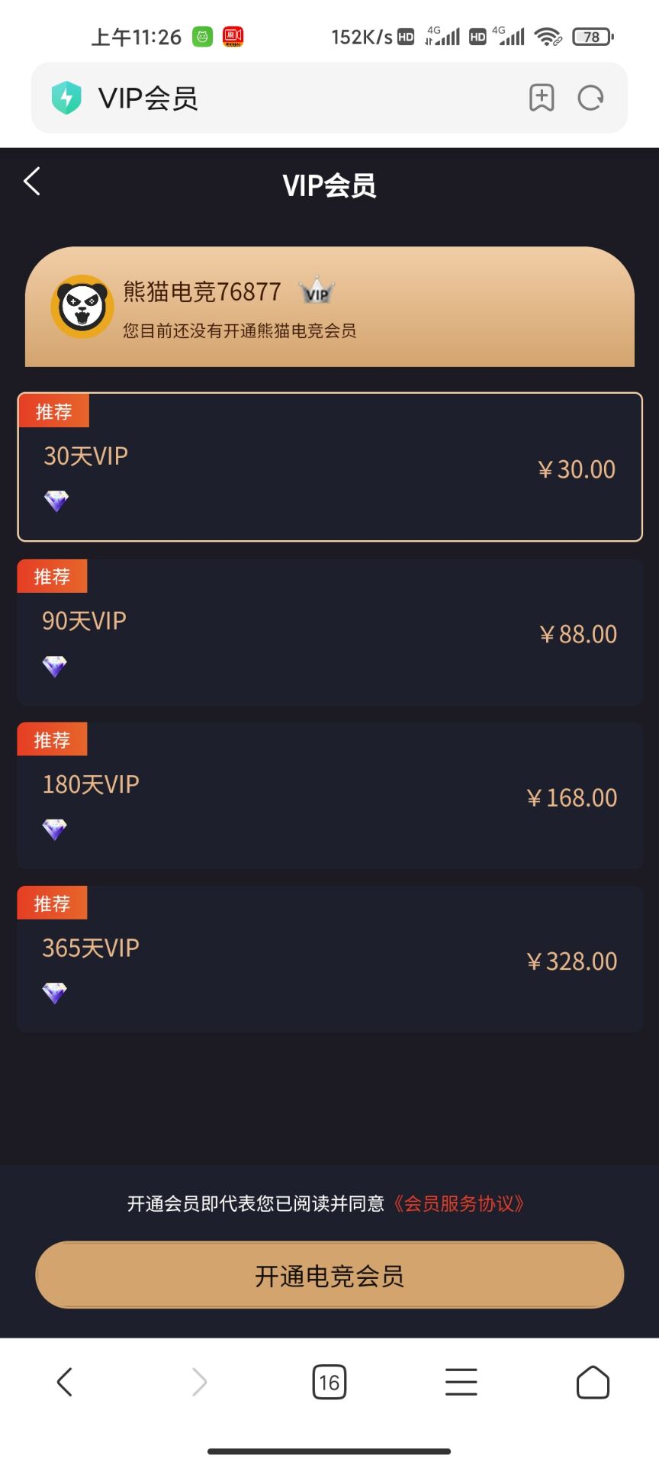Pick the 365天VIP plan for ¥328.00
The image size is (659, 1465).
329,960
